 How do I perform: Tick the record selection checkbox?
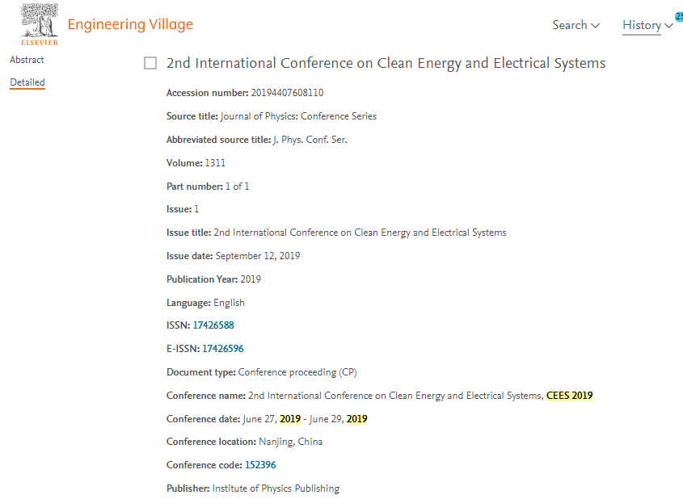click(x=150, y=63)
